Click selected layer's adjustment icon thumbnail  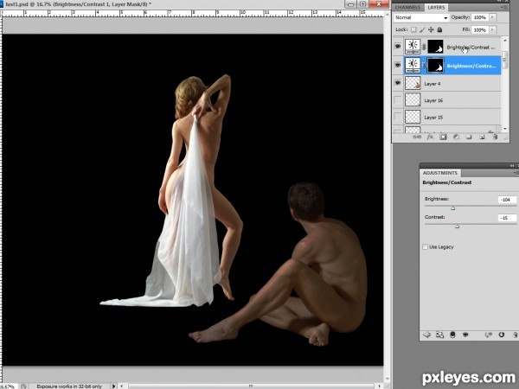[413, 65]
